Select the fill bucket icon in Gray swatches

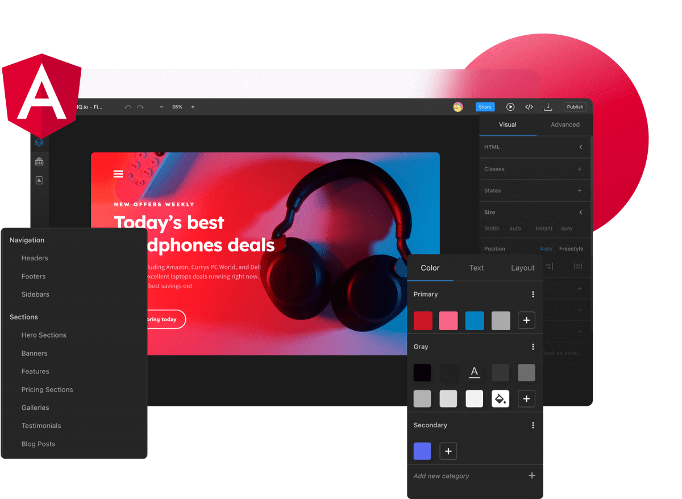(x=500, y=398)
